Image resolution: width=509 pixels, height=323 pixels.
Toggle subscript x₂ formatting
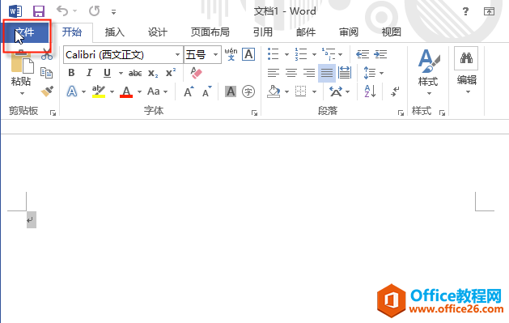point(153,73)
